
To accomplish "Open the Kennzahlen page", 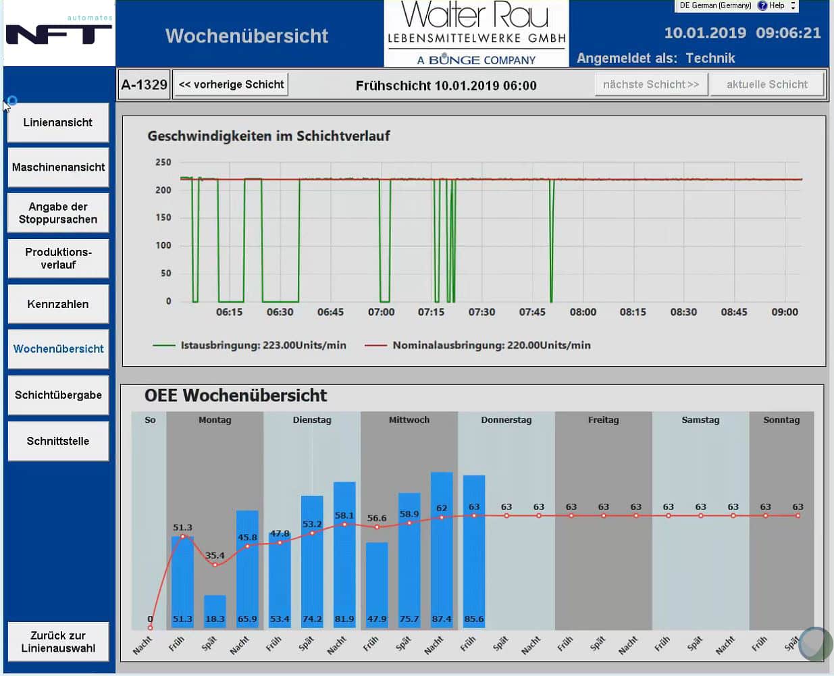I will pyautogui.click(x=58, y=304).
